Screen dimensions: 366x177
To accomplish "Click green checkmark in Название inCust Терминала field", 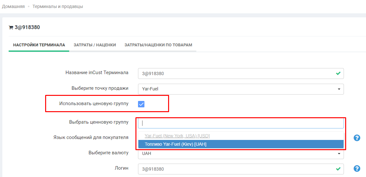I will tap(338, 73).
